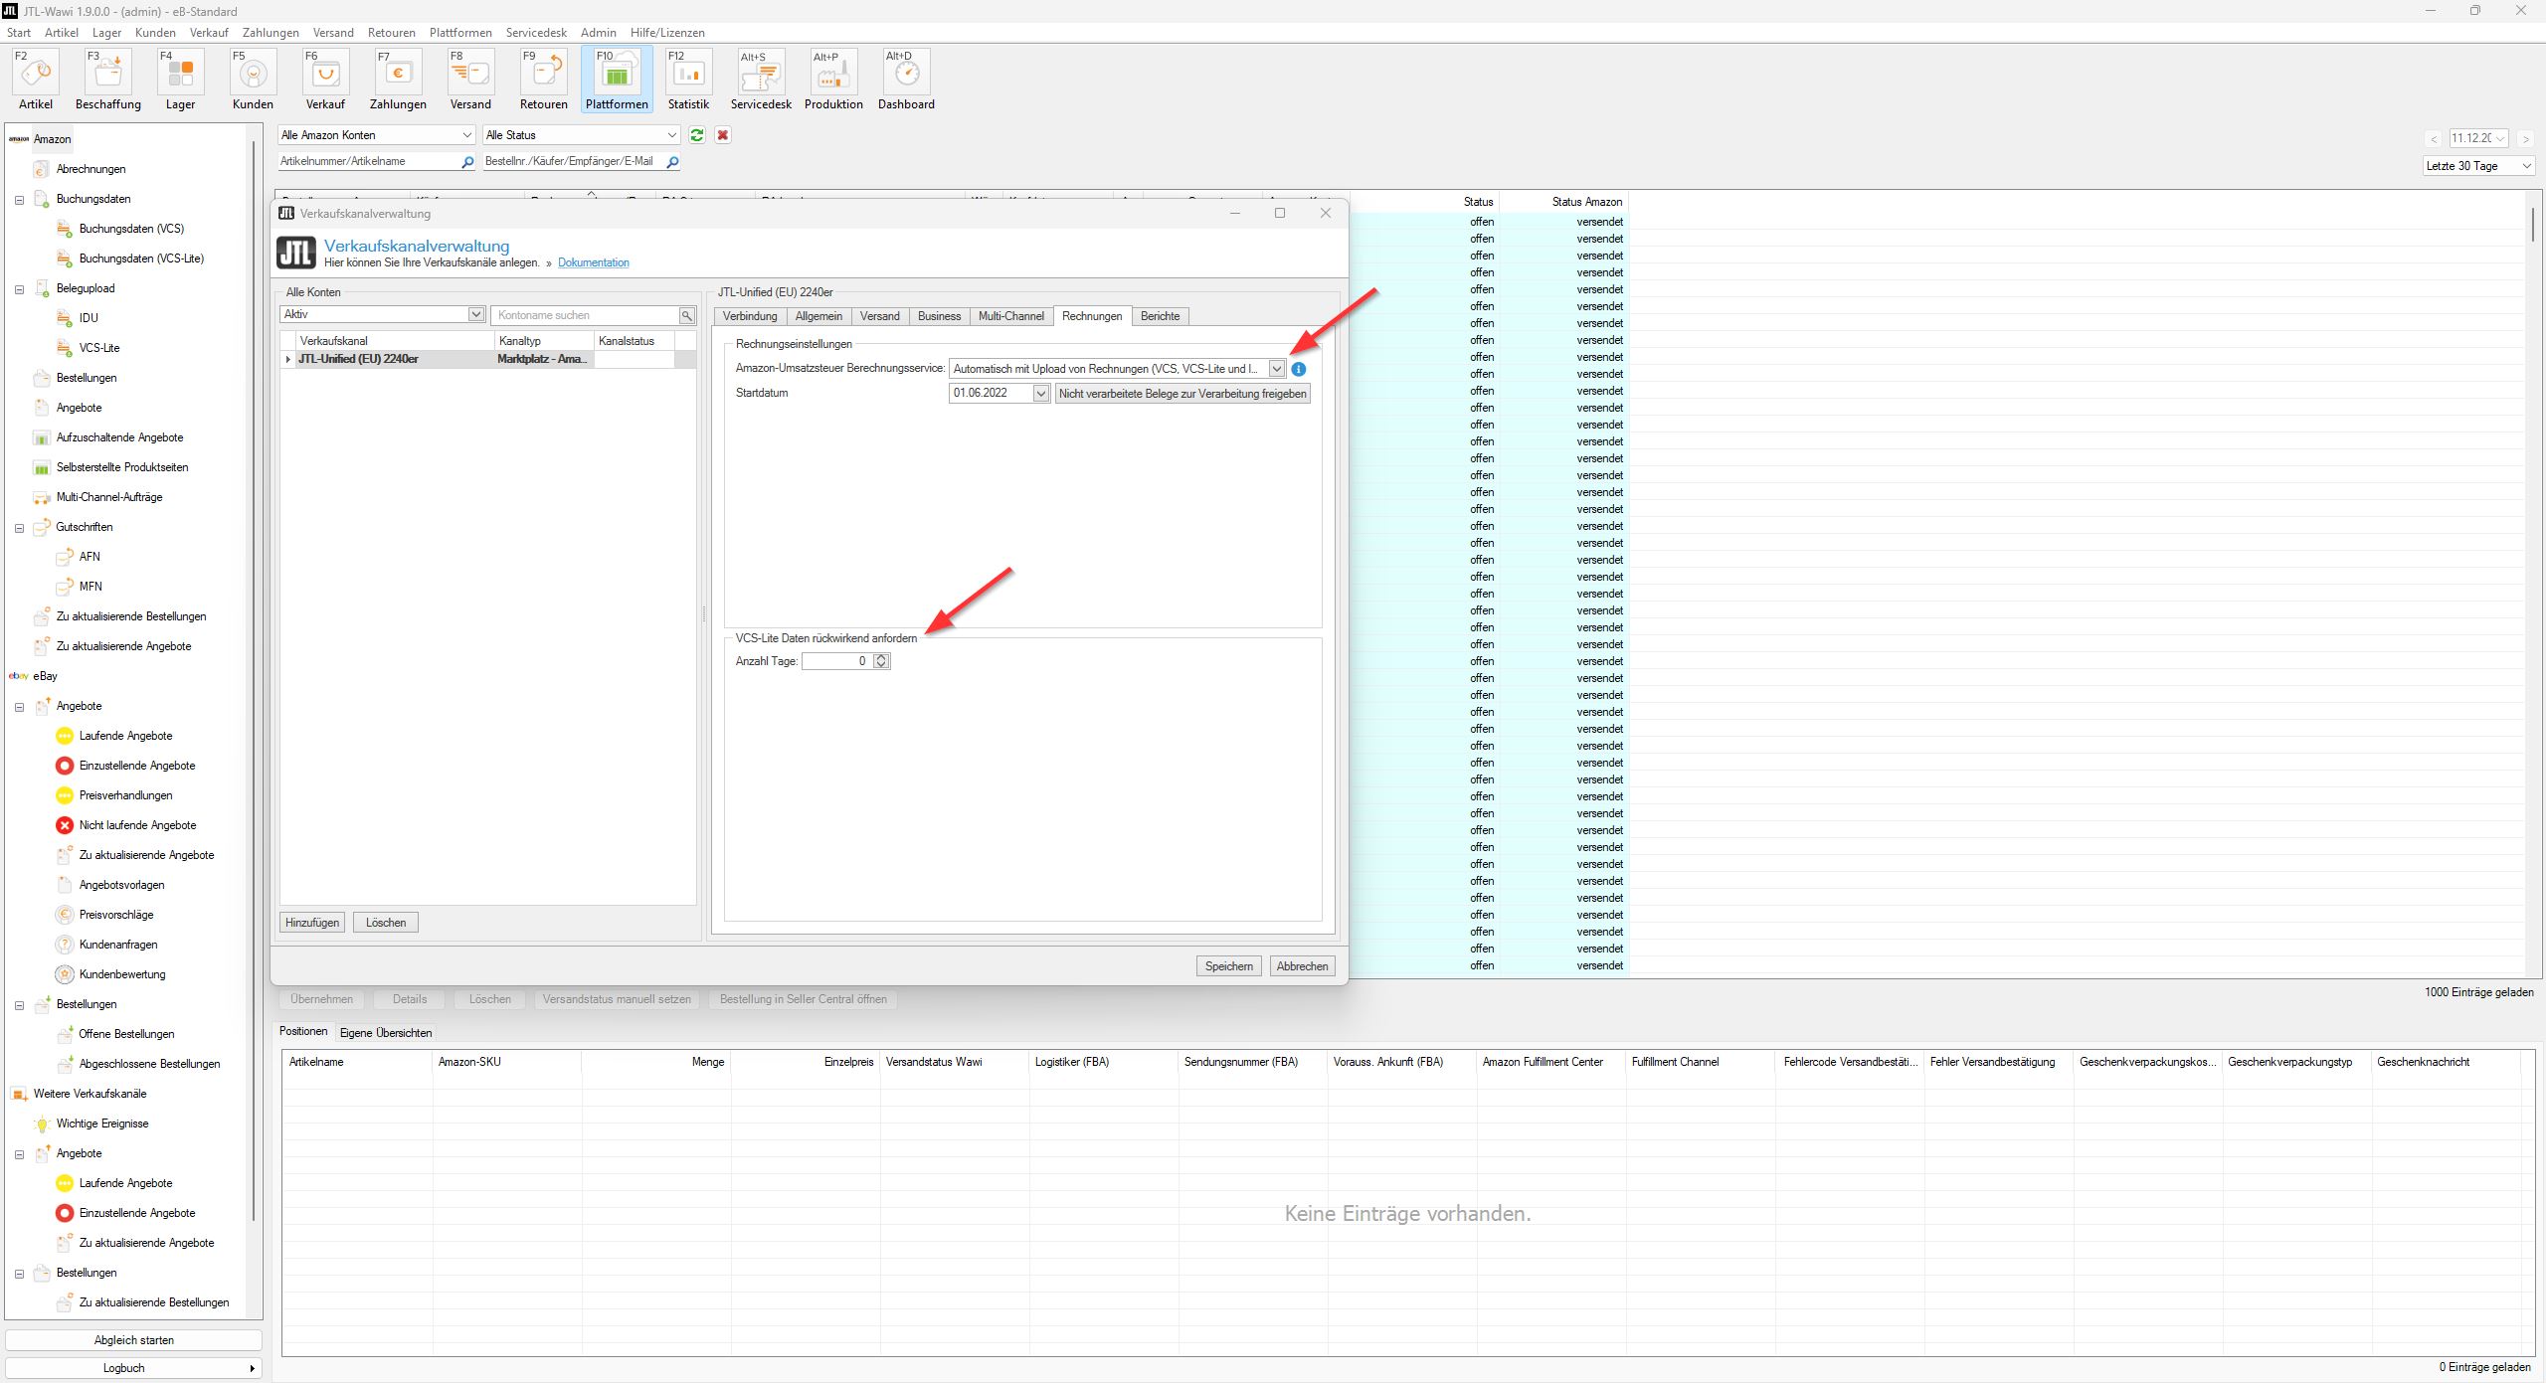Open the Beschaffung toolbar module
The width and height of the screenshot is (2546, 1383).
[x=108, y=81]
